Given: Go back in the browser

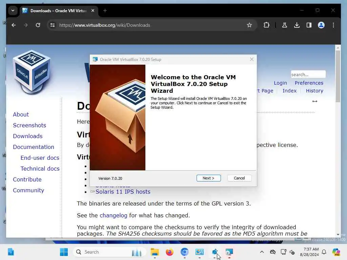Looking at the screenshot, I should pyautogui.click(x=14, y=25).
